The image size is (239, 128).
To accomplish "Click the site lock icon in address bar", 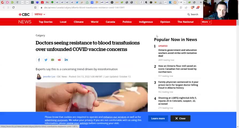I will pos(41,7).
